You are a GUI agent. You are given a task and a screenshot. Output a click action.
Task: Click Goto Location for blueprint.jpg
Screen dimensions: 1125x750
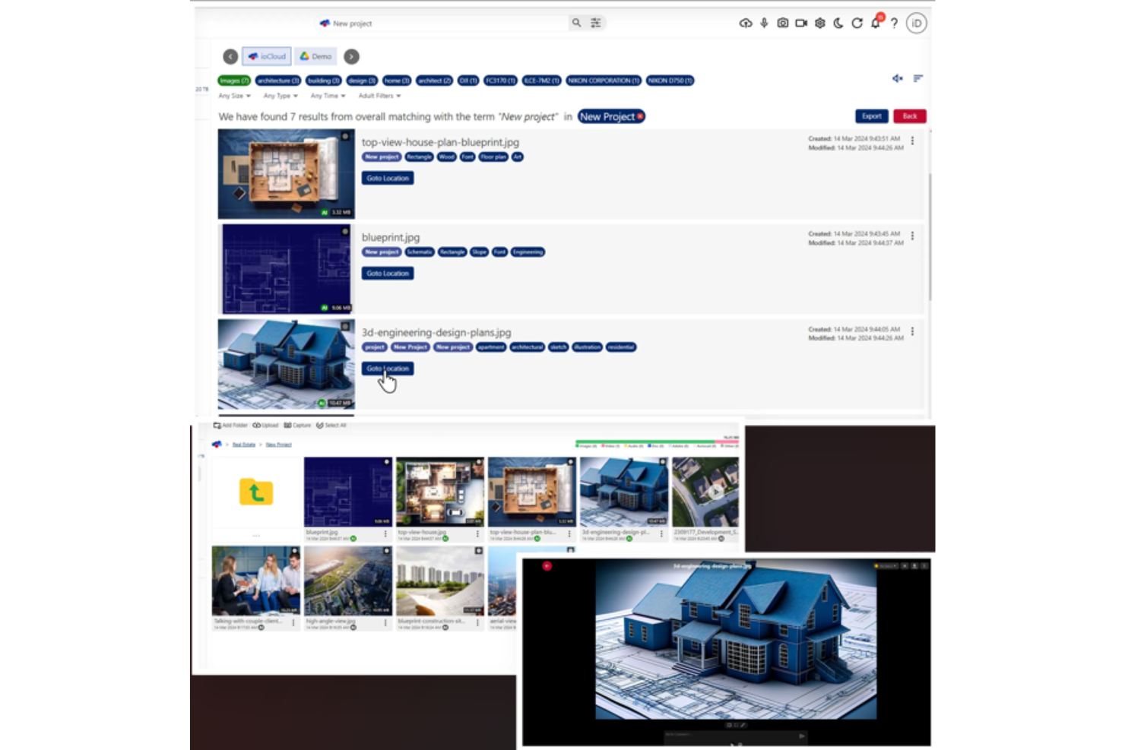coord(388,274)
